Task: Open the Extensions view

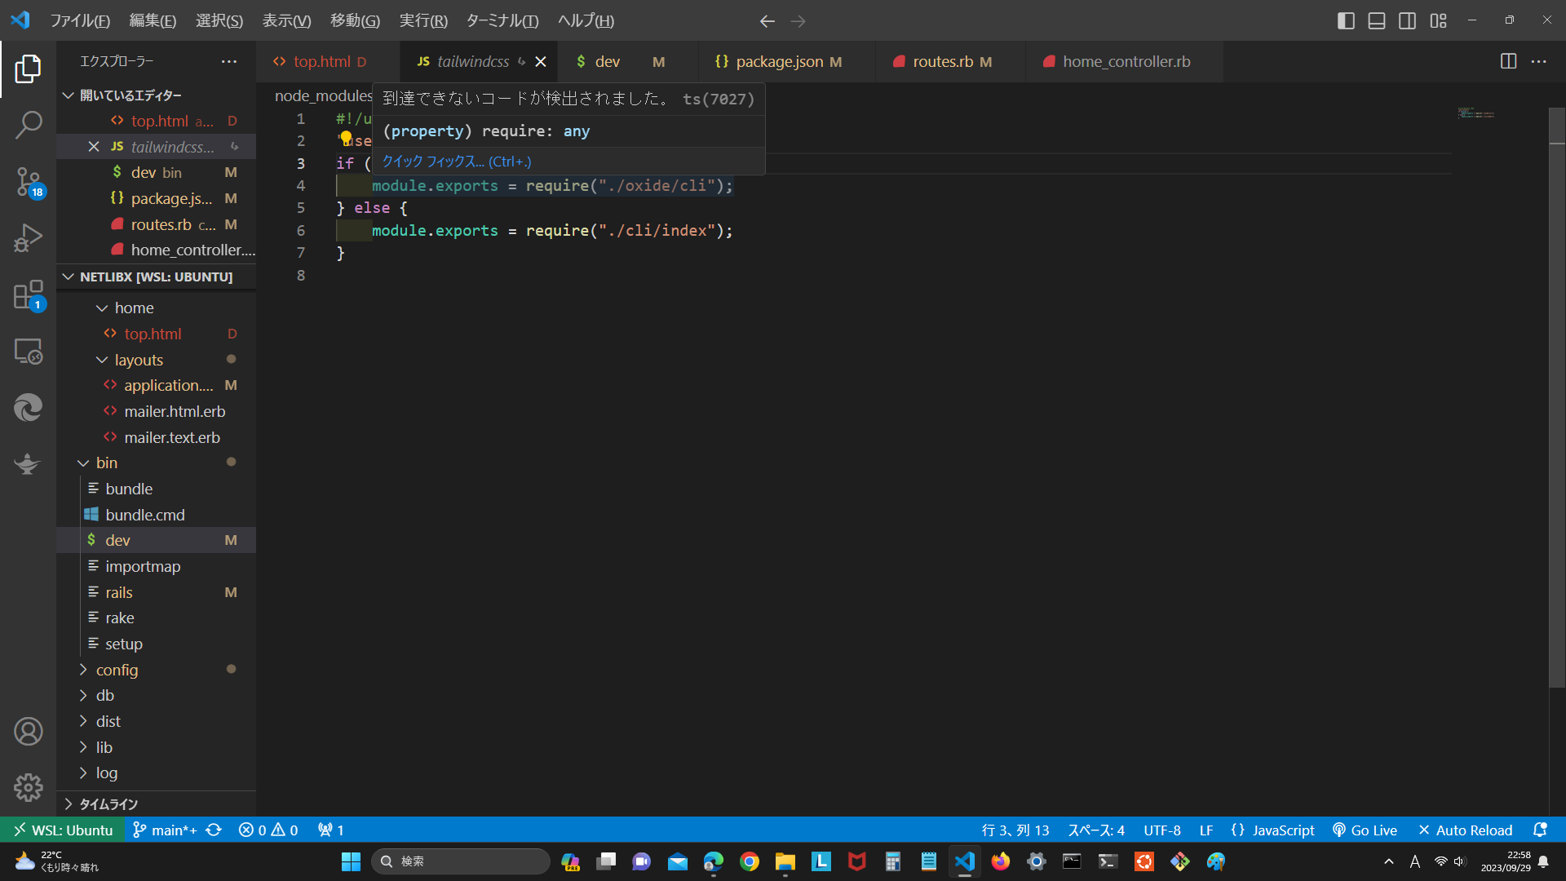Action: click(28, 294)
